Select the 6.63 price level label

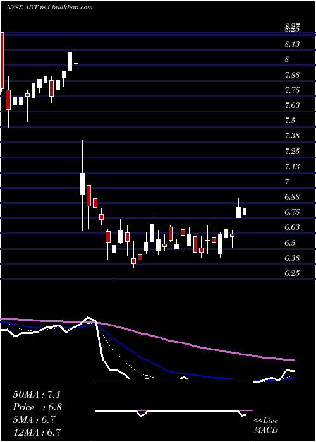[292, 227]
